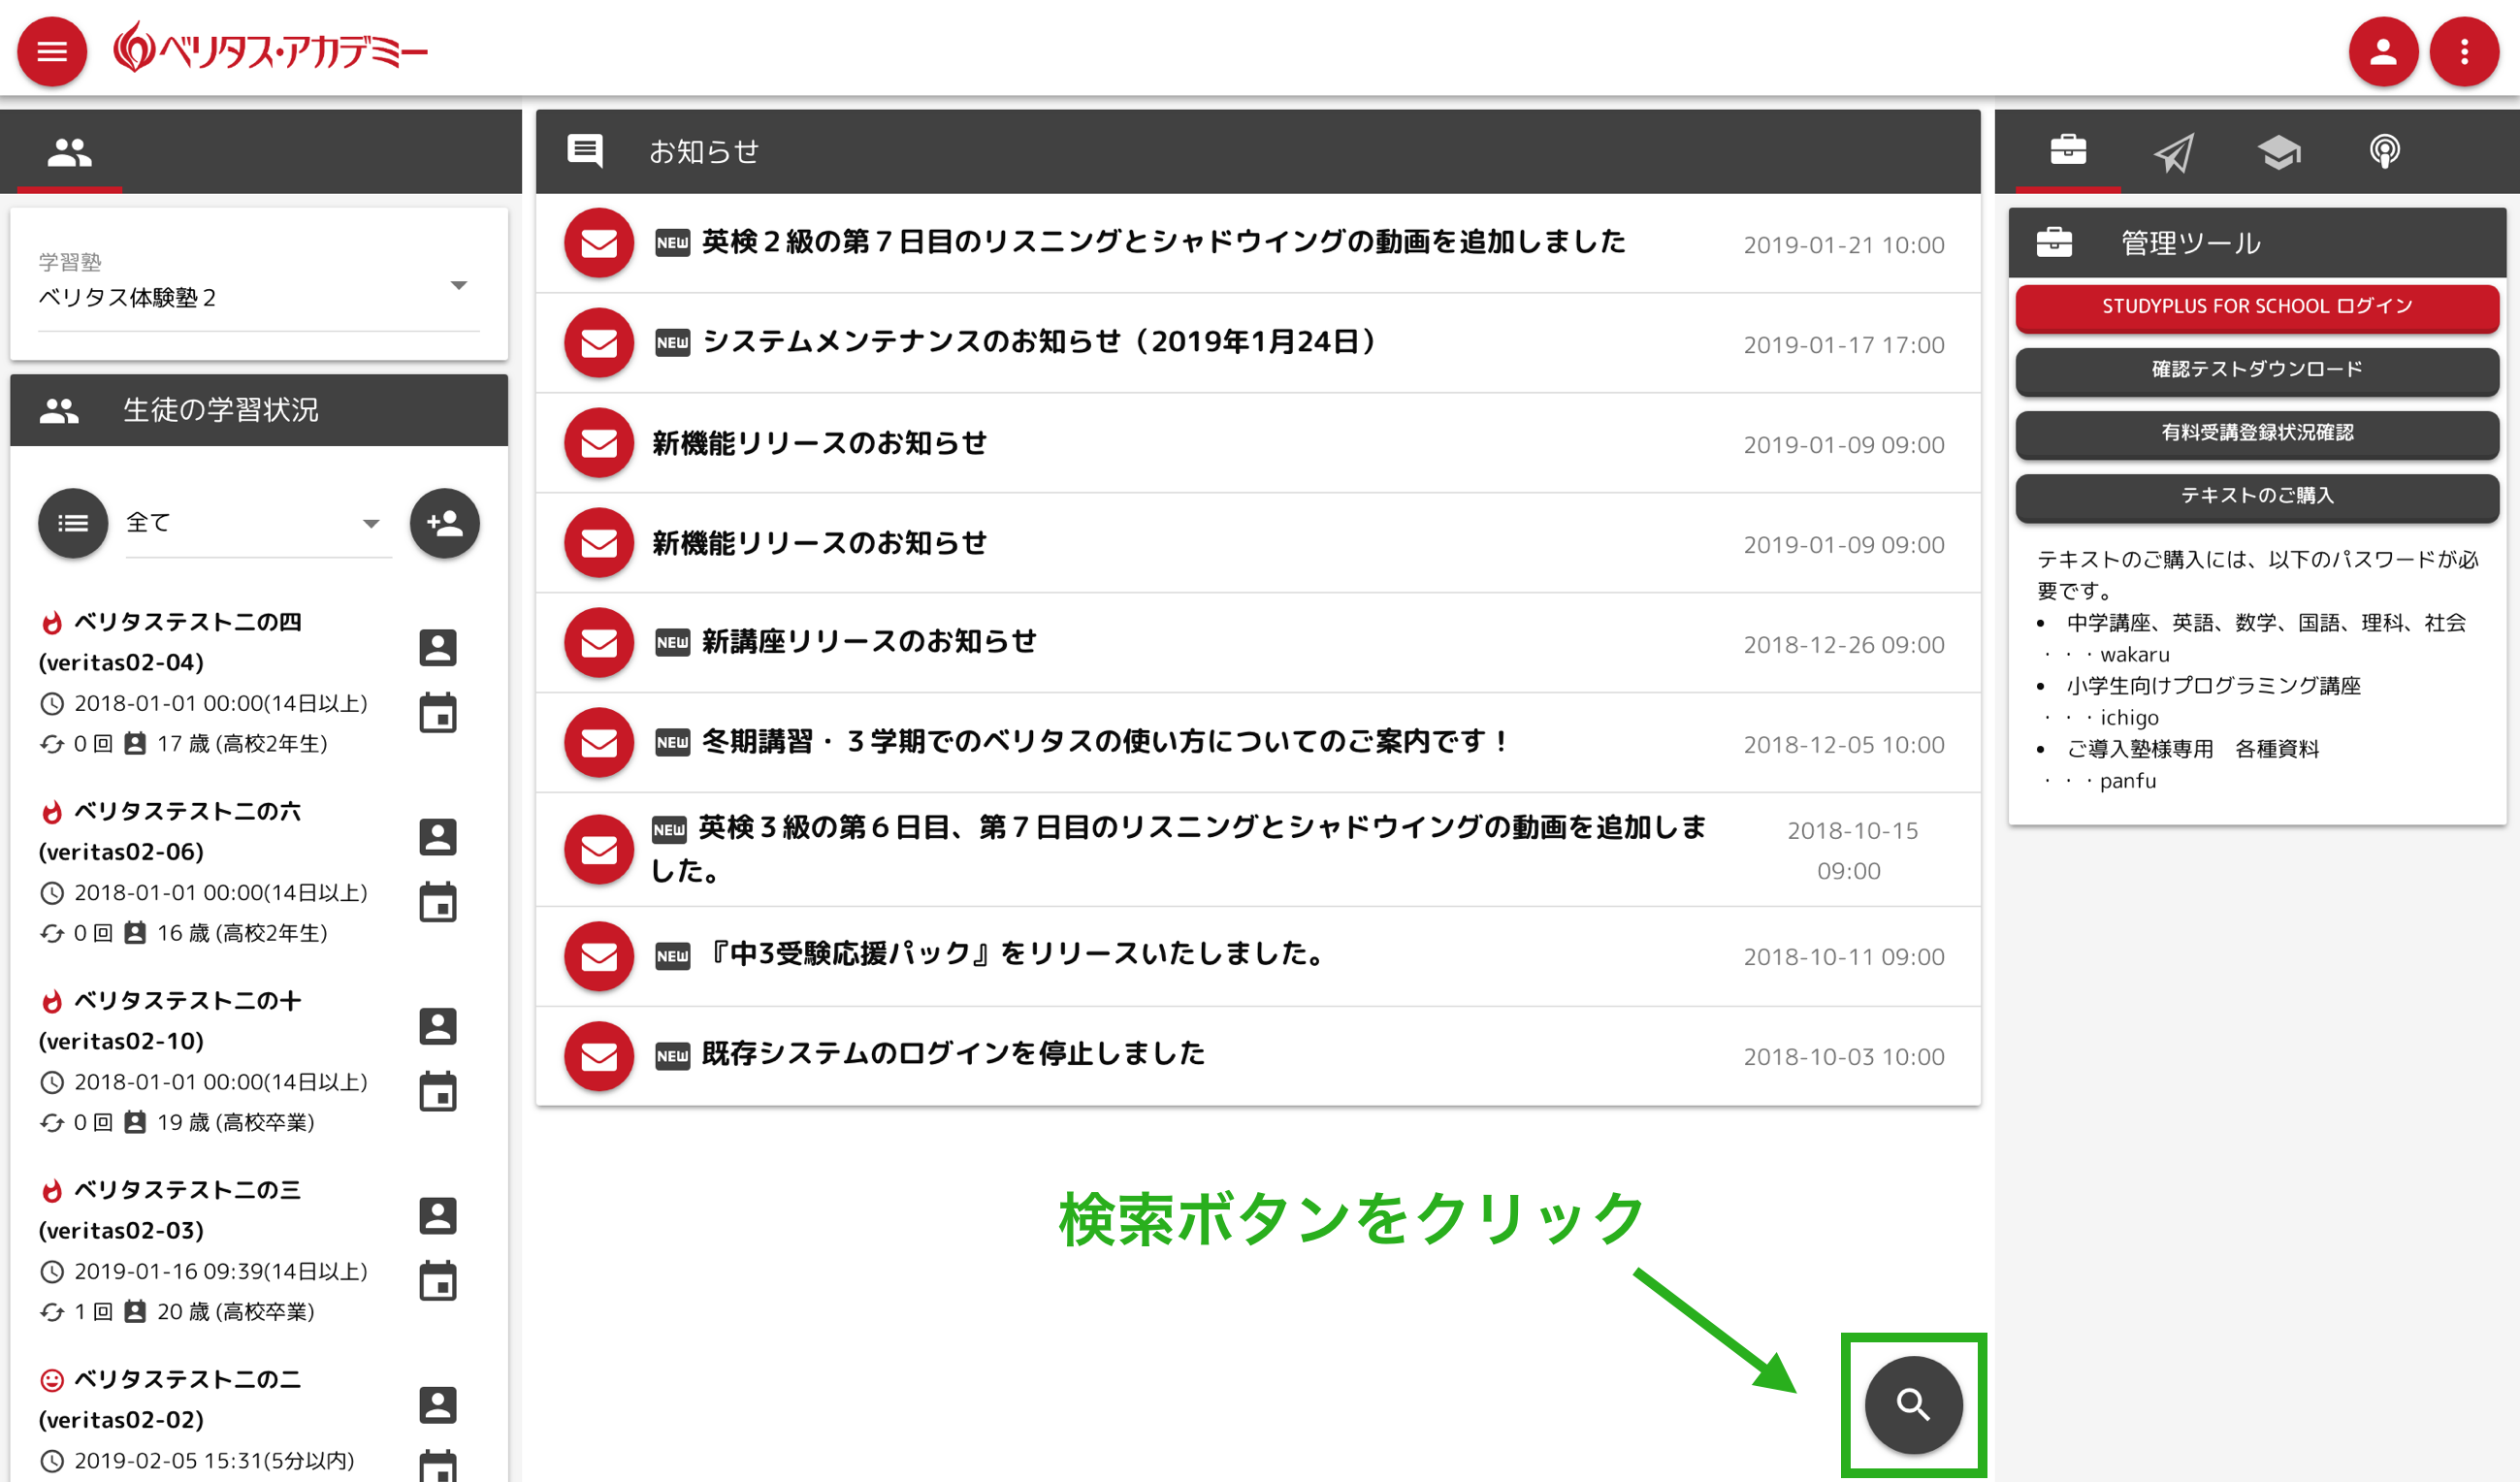2520x1482 pixels.
Task: Open the three-dot more options menu
Action: pos(2464,51)
